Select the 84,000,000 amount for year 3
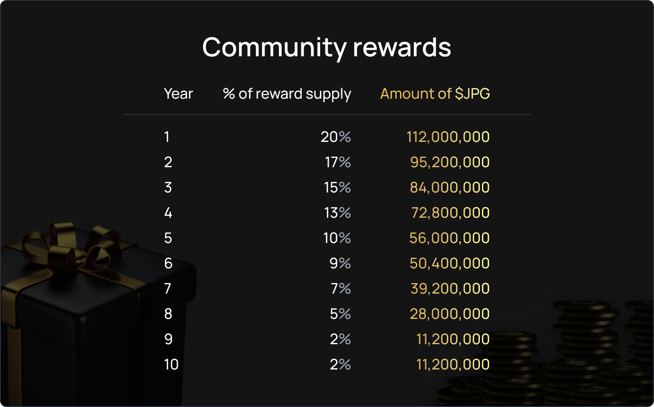654x407 pixels. tap(449, 188)
